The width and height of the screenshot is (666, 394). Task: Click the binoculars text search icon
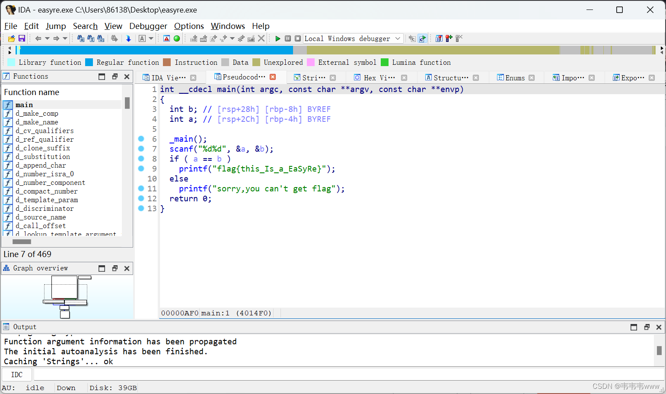pos(91,38)
